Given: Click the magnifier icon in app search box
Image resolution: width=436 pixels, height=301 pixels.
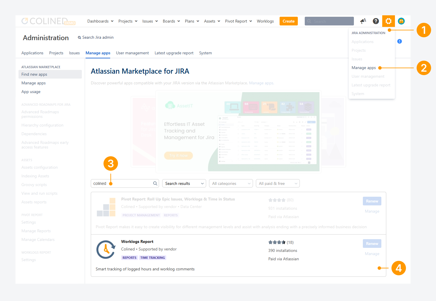Looking at the screenshot, I should point(155,183).
